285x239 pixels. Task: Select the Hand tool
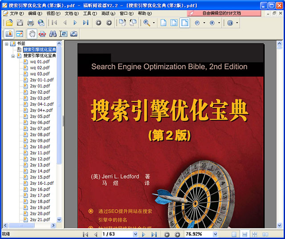click(x=32, y=34)
